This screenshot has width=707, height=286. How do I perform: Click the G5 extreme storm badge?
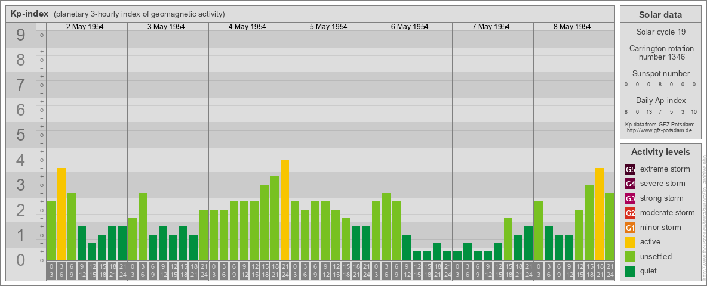630,170
